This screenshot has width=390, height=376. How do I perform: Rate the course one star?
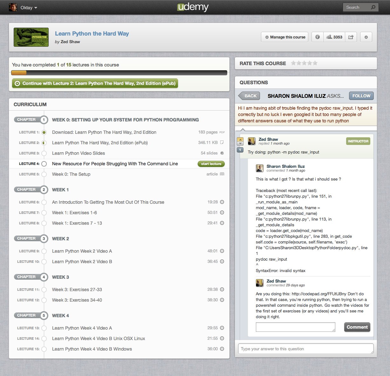(293, 63)
